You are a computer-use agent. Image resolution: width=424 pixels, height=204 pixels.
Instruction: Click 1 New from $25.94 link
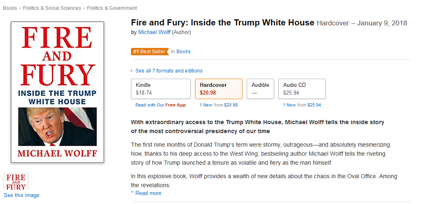pyautogui.click(x=302, y=105)
